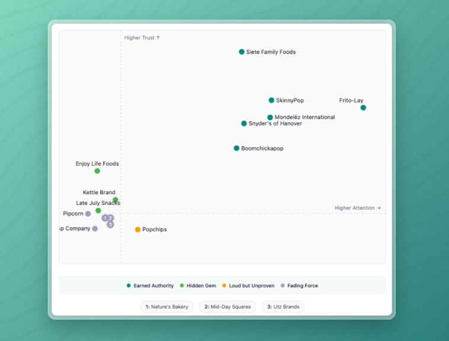
Task: Click the Pipcorn label text
Action: [73, 214]
